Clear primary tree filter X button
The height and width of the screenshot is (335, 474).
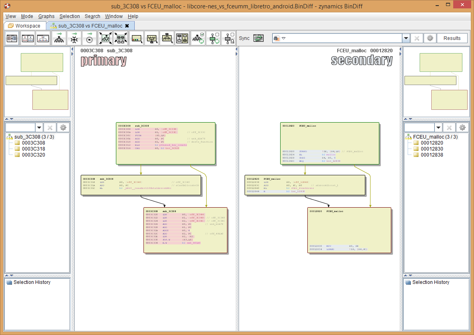[50, 127]
